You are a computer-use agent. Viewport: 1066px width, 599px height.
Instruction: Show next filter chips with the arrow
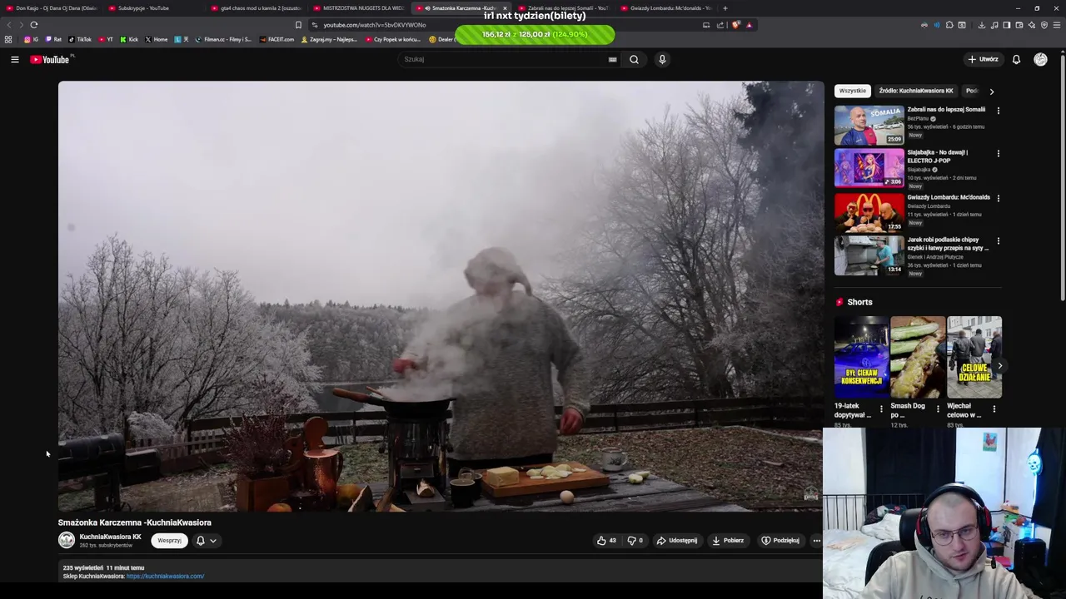(x=991, y=91)
